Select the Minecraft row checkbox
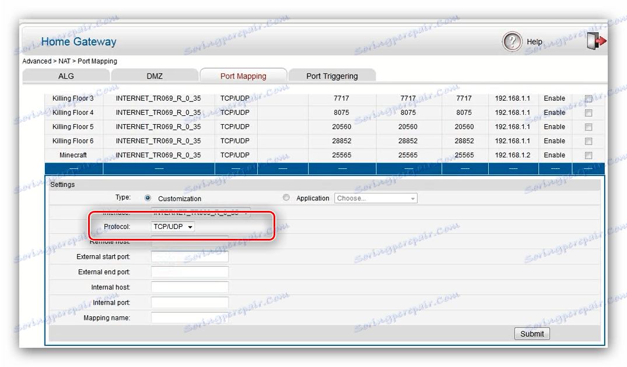 point(589,156)
